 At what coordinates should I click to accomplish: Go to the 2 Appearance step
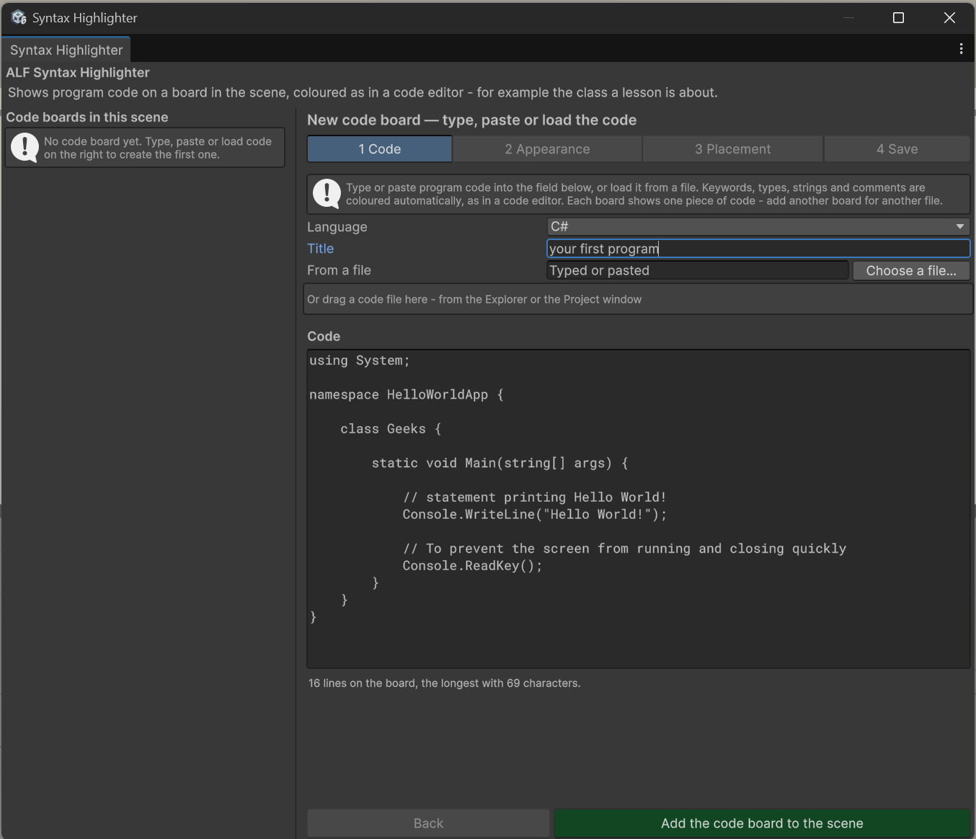pos(547,149)
